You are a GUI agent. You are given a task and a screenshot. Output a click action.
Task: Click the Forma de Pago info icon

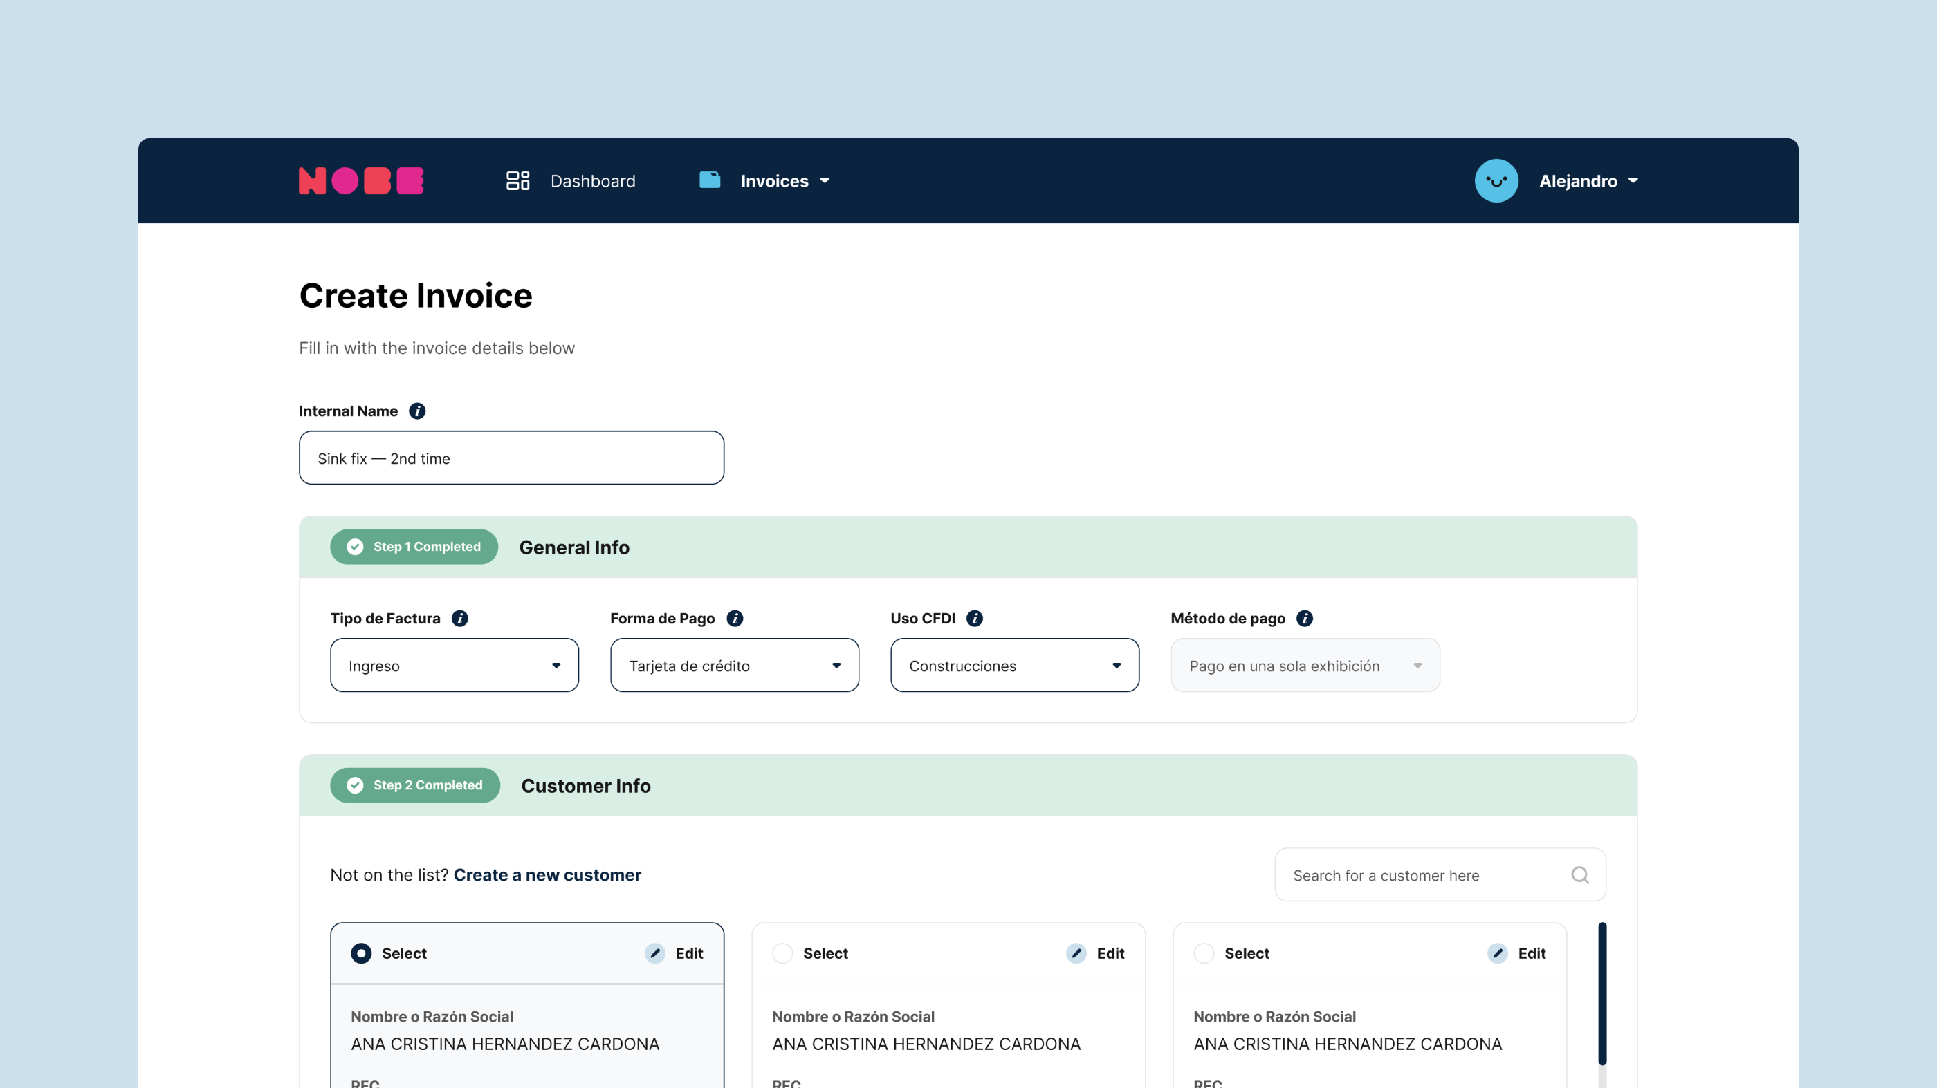pyautogui.click(x=735, y=619)
